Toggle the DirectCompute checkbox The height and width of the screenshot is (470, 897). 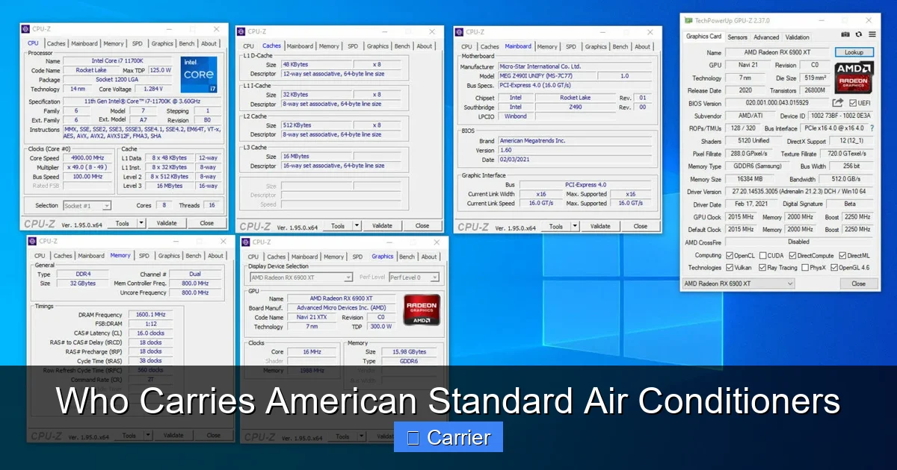pyautogui.click(x=792, y=255)
